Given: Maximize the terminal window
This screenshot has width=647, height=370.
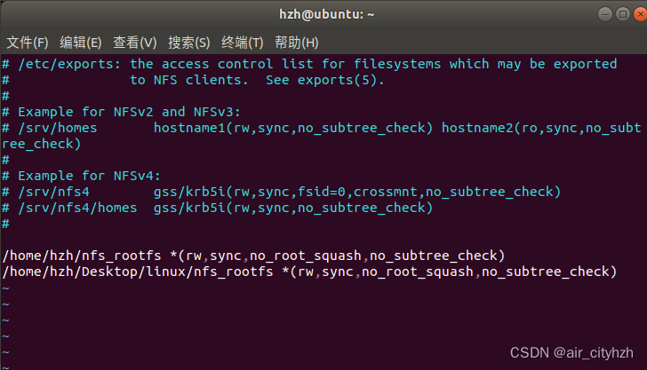Looking at the screenshot, I should coord(623,14).
